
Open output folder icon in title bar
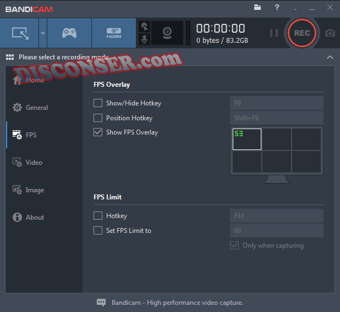(x=257, y=7)
